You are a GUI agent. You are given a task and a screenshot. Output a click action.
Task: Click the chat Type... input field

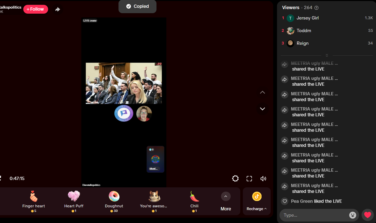tap(314, 215)
